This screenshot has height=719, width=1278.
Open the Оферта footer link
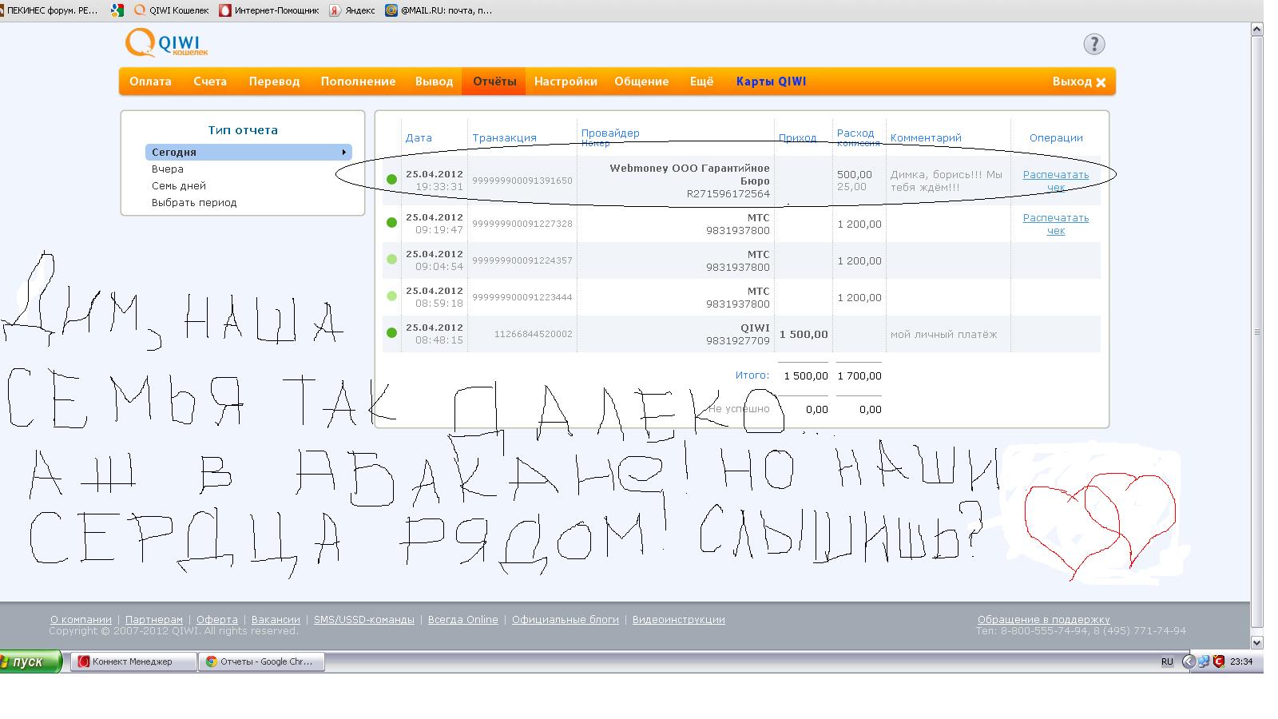tap(217, 619)
